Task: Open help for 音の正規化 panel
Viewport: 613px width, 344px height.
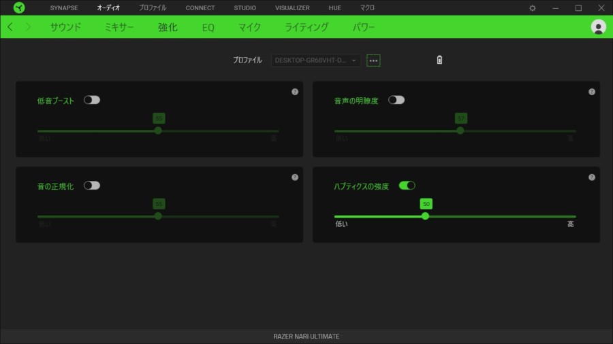Action: click(295, 177)
